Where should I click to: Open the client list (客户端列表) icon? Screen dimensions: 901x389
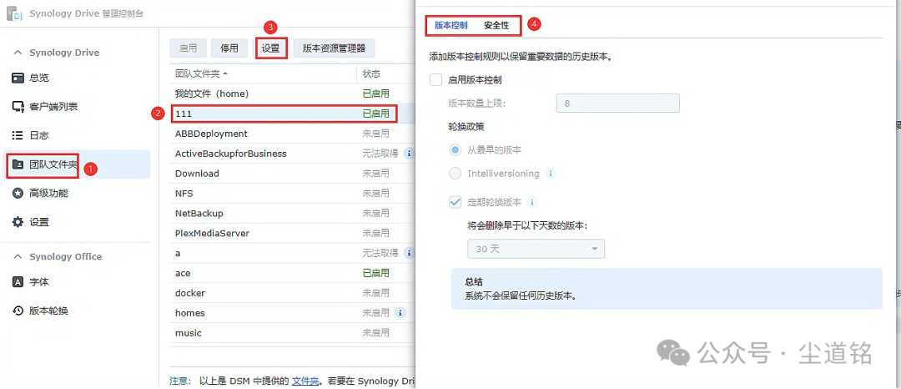(18, 107)
